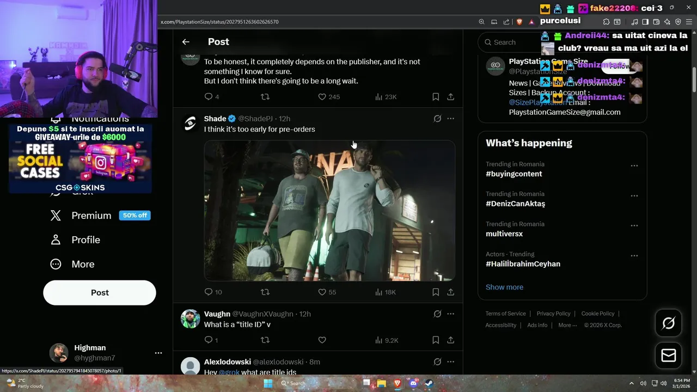Expand the footer More menu
The image size is (697, 392).
click(x=567, y=325)
